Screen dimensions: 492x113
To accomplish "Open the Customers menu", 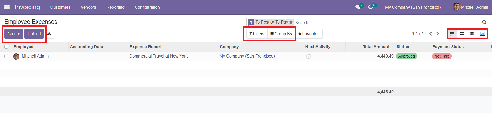I will 60,7.
